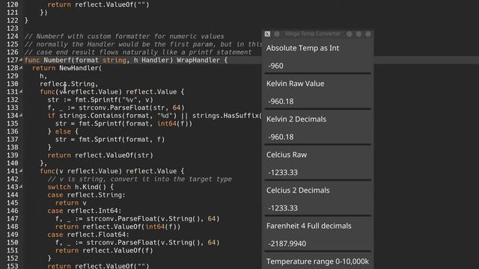
Task: Click the "Farenheit 4 Full decimals" label
Action: pyautogui.click(x=309, y=226)
